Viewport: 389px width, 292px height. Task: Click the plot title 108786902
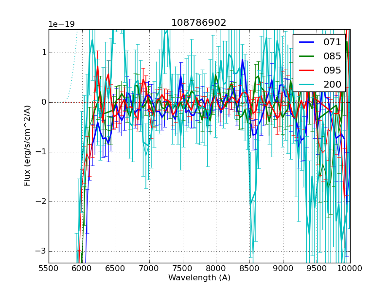pos(198,23)
